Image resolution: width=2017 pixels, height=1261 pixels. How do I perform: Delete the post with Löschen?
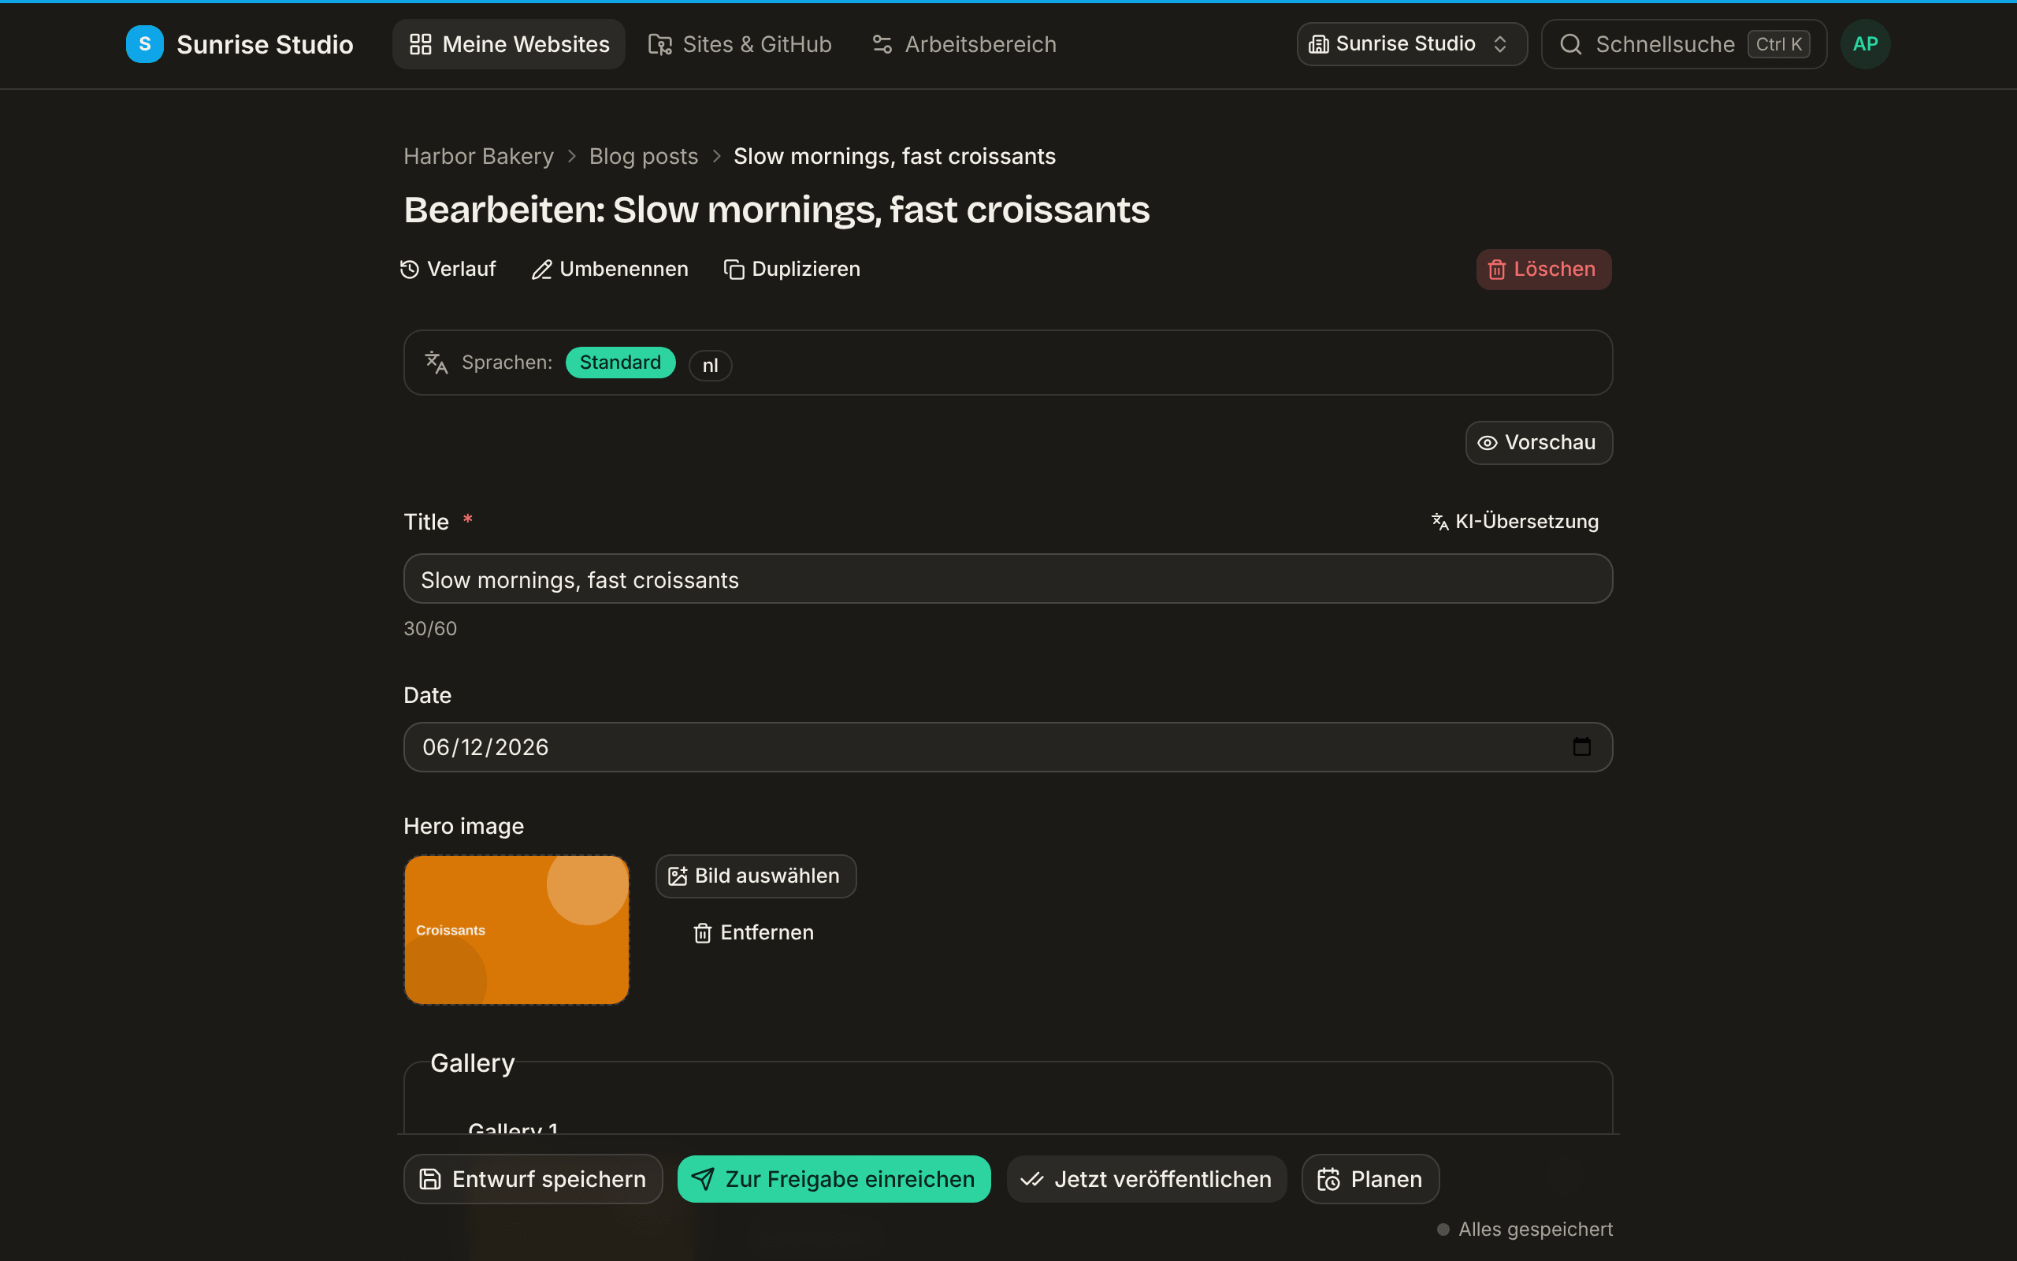pyautogui.click(x=1543, y=270)
